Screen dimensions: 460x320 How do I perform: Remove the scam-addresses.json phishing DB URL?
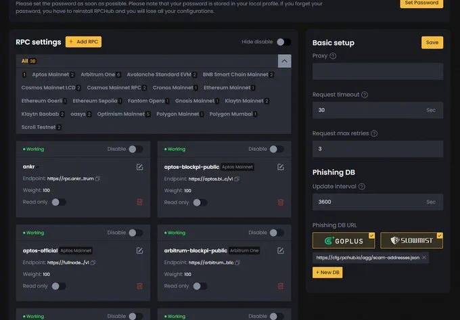pyautogui.click(x=424, y=257)
